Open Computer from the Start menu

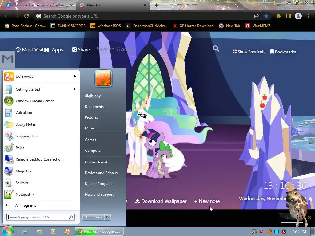93,151
